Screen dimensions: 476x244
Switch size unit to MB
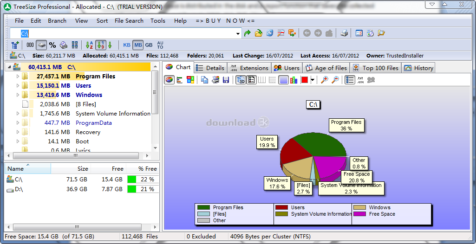(138, 45)
